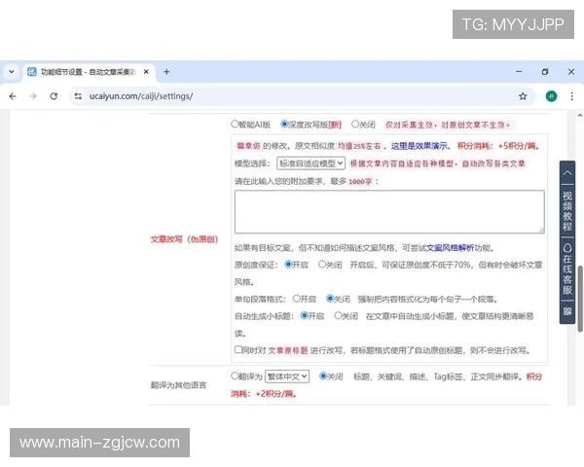Image resolution: width=584 pixels, height=467 pixels.
Task: Open the green profile avatar
Action: [x=551, y=96]
